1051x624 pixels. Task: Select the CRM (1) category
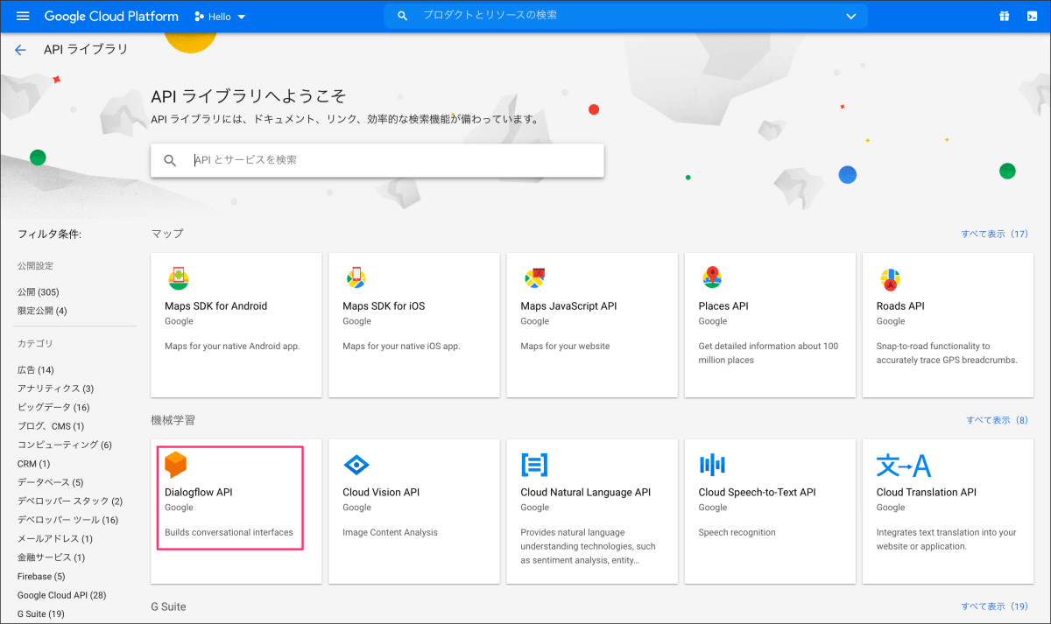33,464
